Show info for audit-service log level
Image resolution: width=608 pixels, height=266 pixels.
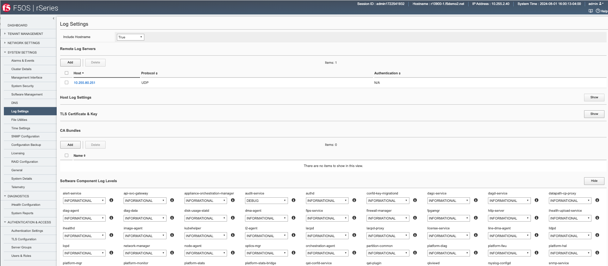[x=294, y=200]
